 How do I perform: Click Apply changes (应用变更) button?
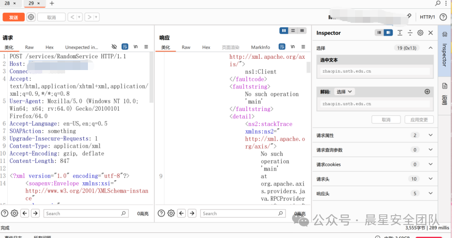[x=419, y=119]
